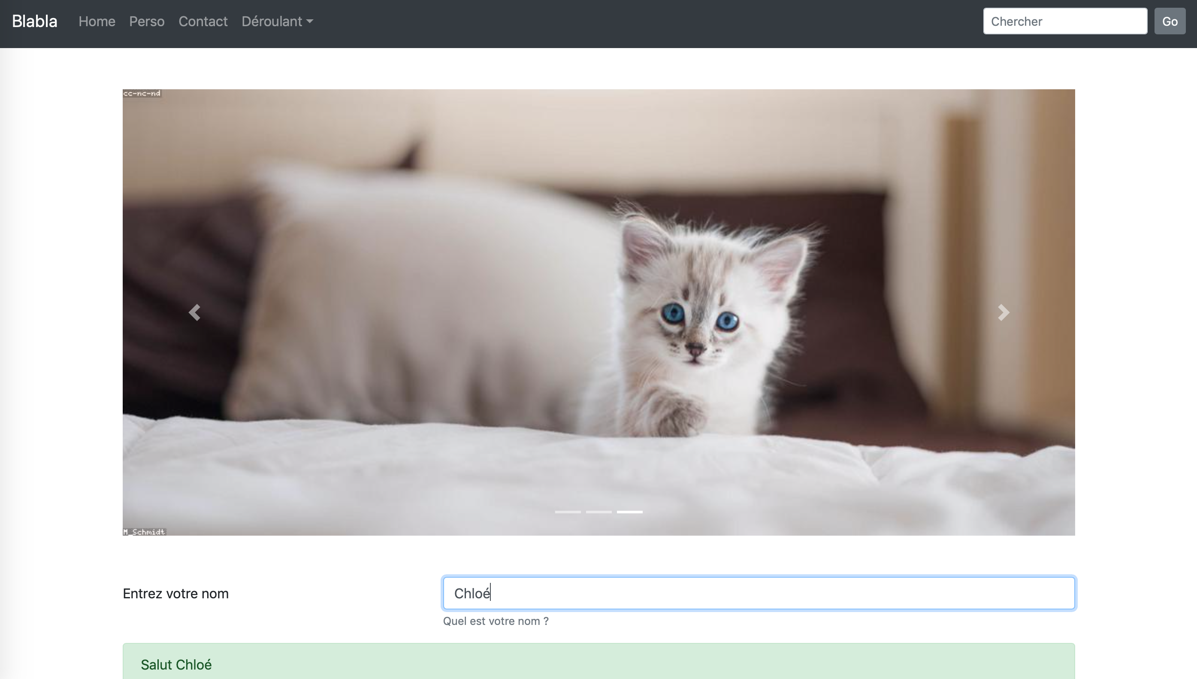Click the Entrez votre nom label
Screen dimensions: 1197x679
click(x=175, y=594)
